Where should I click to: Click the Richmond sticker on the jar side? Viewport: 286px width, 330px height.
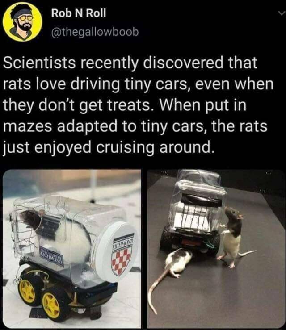coord(52,256)
